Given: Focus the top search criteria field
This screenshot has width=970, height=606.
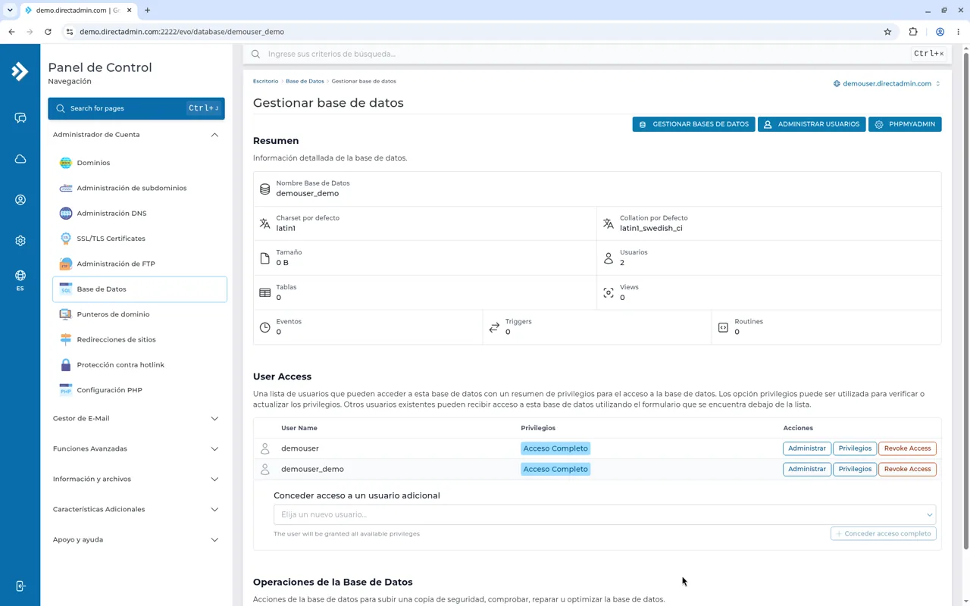Looking at the screenshot, I should pyautogui.click(x=587, y=54).
